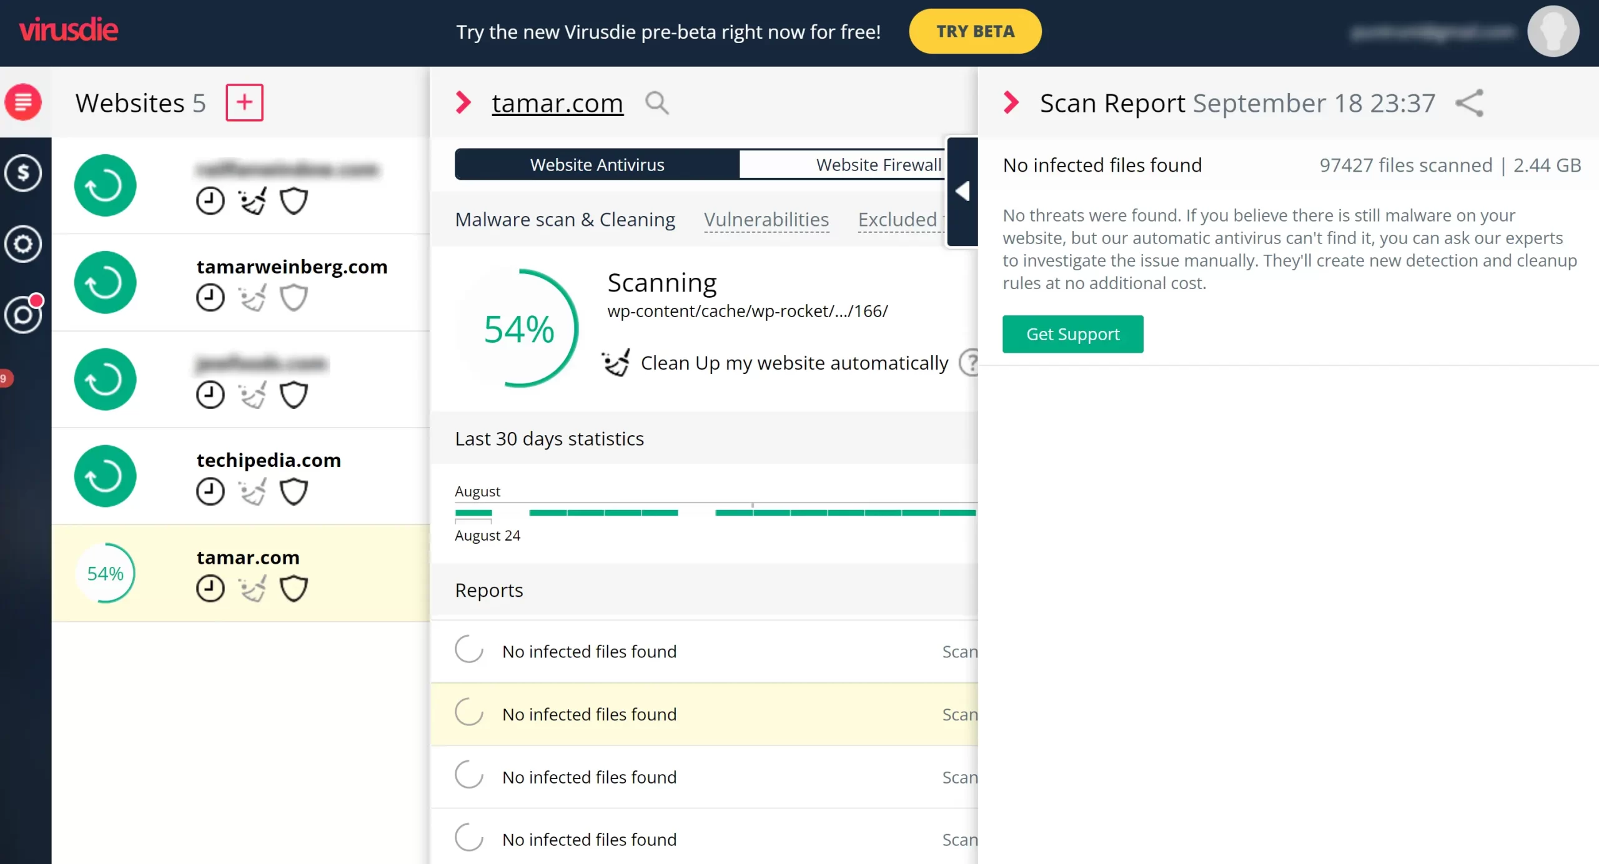Image resolution: width=1599 pixels, height=864 pixels.
Task: Click the Reports section heading
Action: [489, 590]
